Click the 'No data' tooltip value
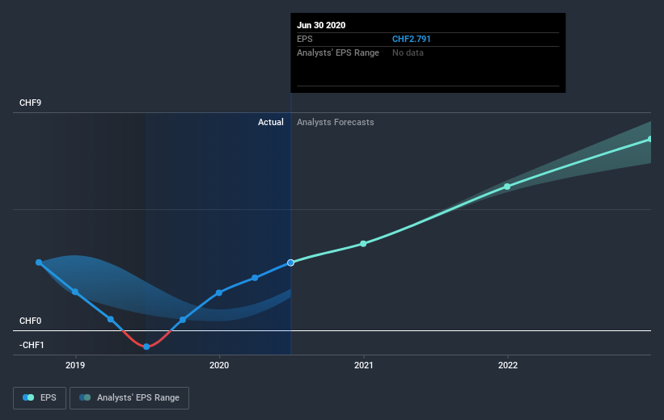The image size is (664, 420). [x=408, y=52]
